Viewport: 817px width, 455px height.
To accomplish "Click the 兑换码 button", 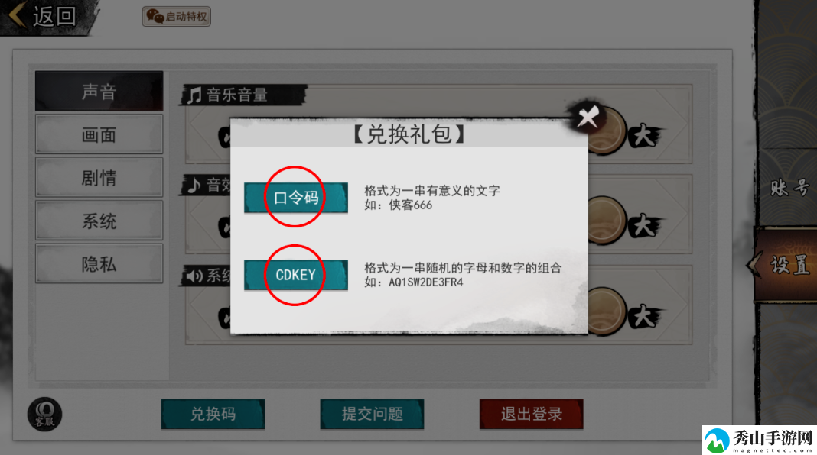I will tap(213, 414).
